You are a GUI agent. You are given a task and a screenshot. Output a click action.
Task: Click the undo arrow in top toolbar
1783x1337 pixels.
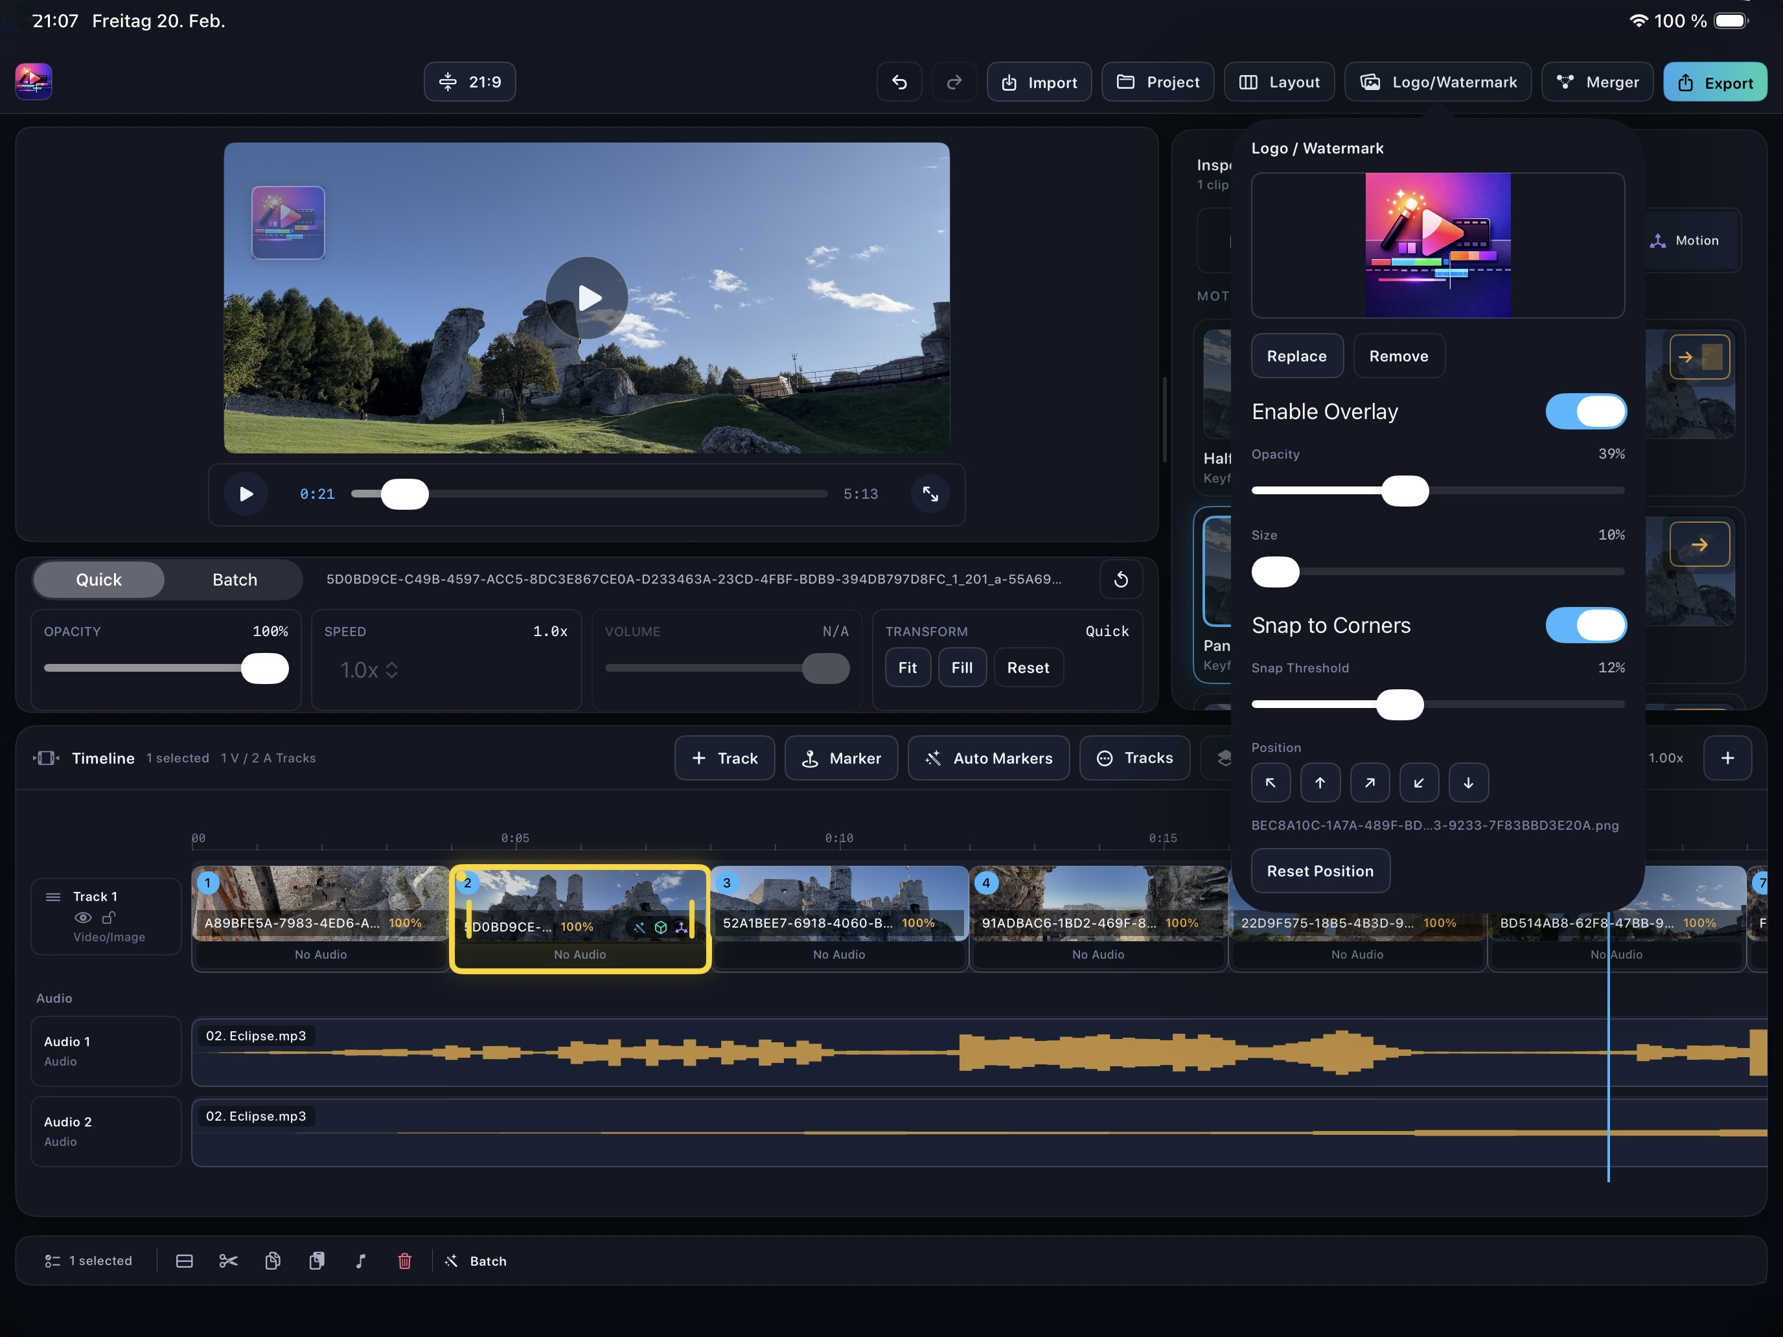899,82
